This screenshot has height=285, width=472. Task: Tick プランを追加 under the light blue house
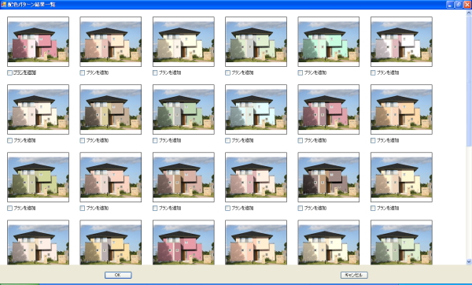(228, 141)
